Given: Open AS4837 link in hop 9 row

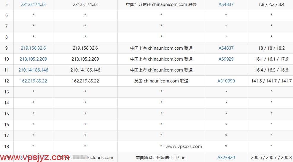Looking at the screenshot, I should [x=226, y=48].
